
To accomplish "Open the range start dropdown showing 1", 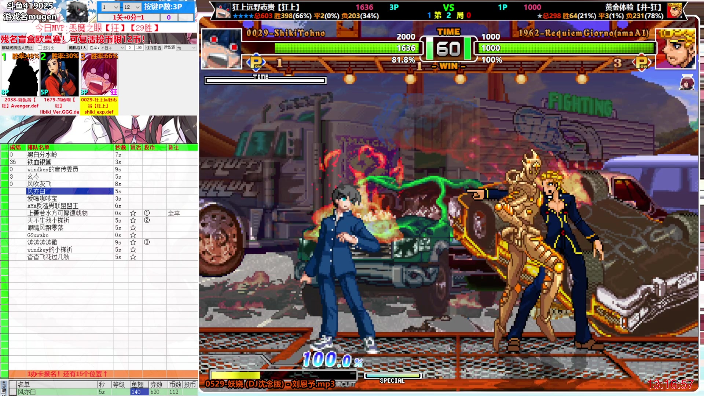I will click(110, 7).
